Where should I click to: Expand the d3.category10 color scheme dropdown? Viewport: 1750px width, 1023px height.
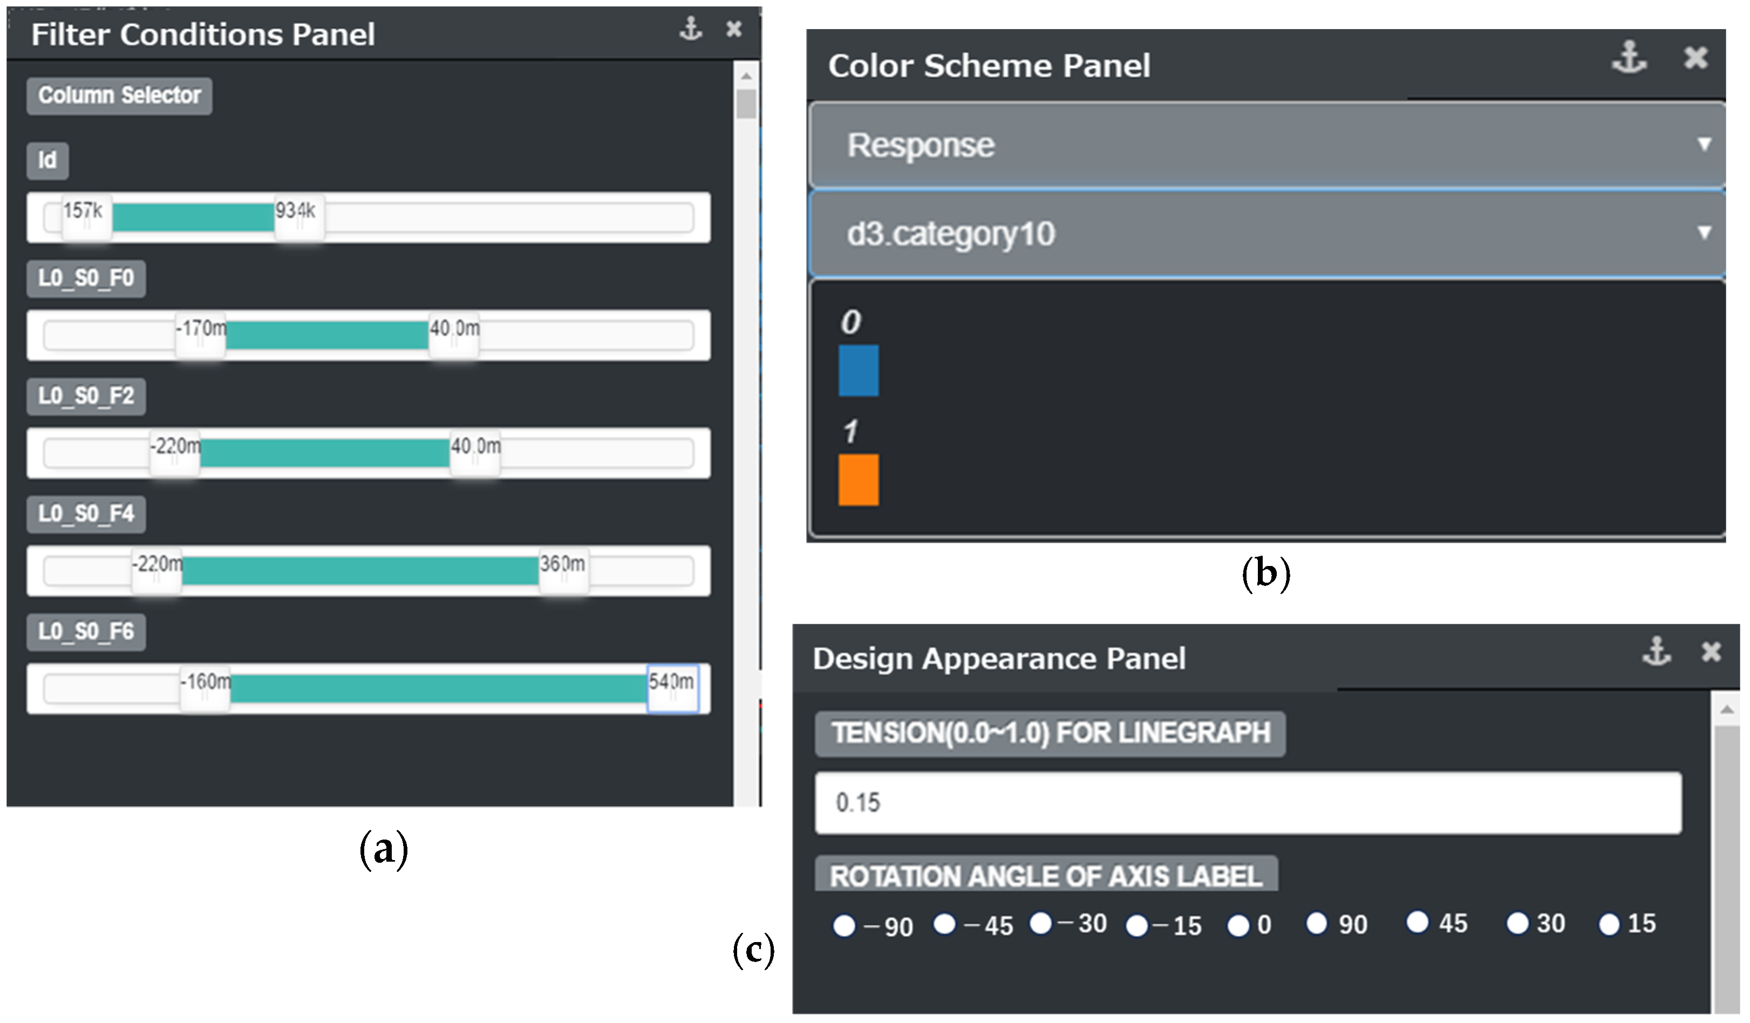1266,233
